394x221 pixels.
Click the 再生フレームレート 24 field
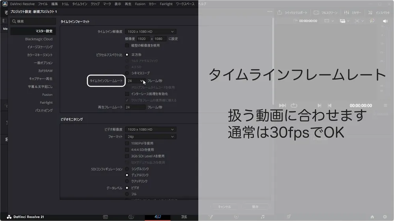pos(135,107)
